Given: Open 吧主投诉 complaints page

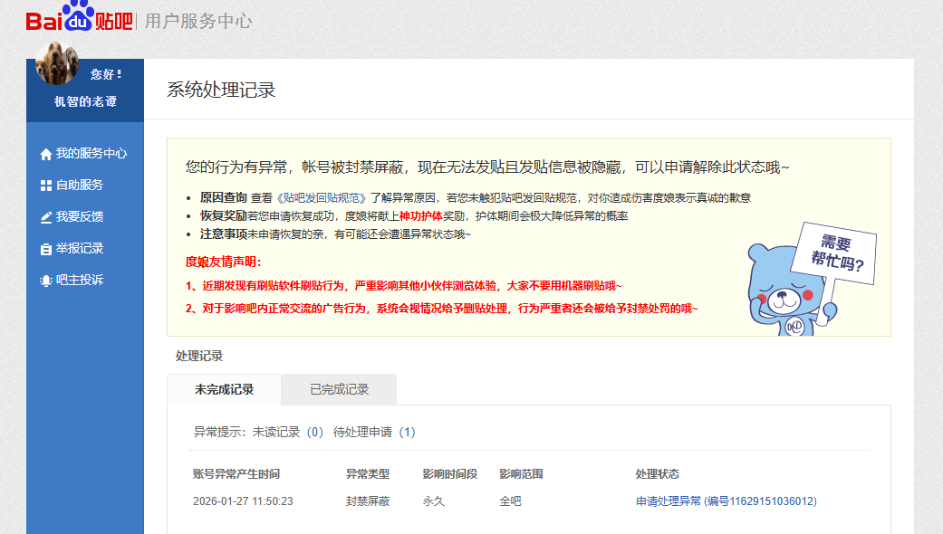Looking at the screenshot, I should click(80, 280).
